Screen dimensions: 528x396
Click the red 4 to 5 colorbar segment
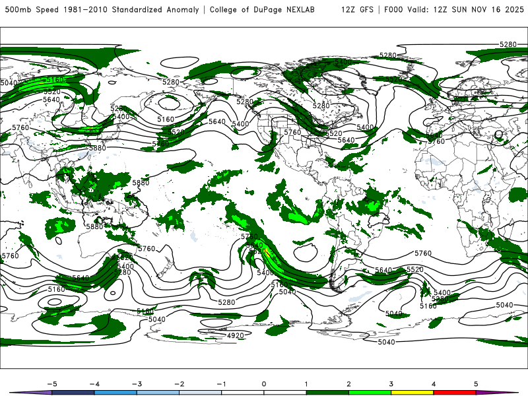[455, 393]
